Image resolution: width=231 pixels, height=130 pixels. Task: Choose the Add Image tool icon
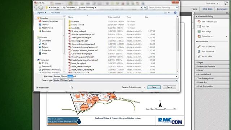tap(199, 31)
